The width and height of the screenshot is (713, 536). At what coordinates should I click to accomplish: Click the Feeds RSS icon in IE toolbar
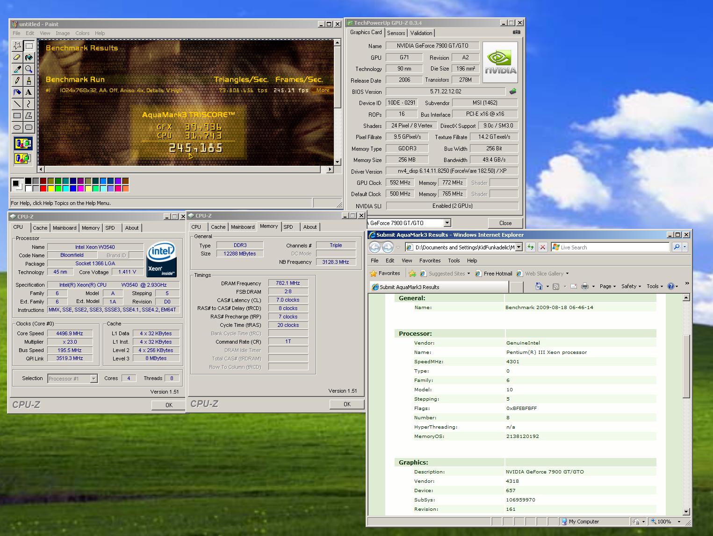pos(556,286)
